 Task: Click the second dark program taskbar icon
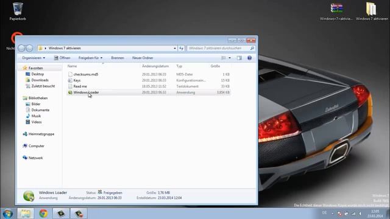click(79, 214)
